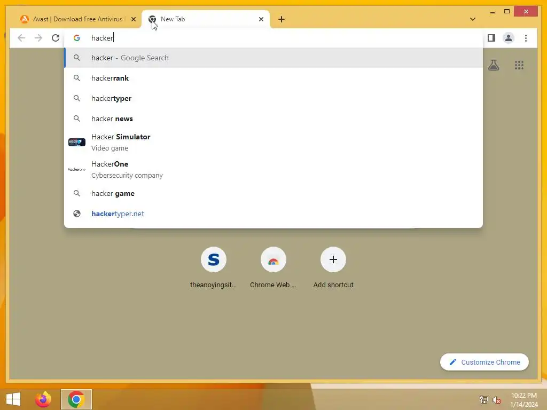Switch to the Avast Download Free Antivirus tab
The width and height of the screenshot is (547, 410).
click(x=77, y=19)
